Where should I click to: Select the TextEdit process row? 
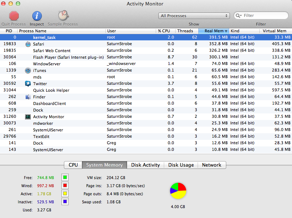tap(146, 137)
